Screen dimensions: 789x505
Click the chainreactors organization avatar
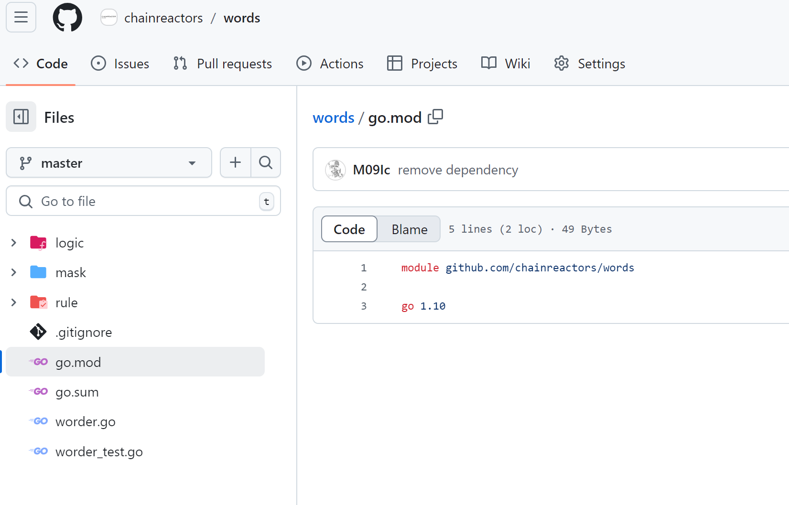[109, 18]
